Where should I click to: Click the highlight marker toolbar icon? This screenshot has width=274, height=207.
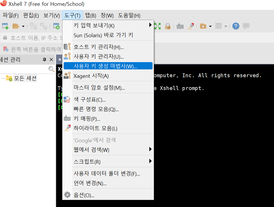click(x=191, y=26)
